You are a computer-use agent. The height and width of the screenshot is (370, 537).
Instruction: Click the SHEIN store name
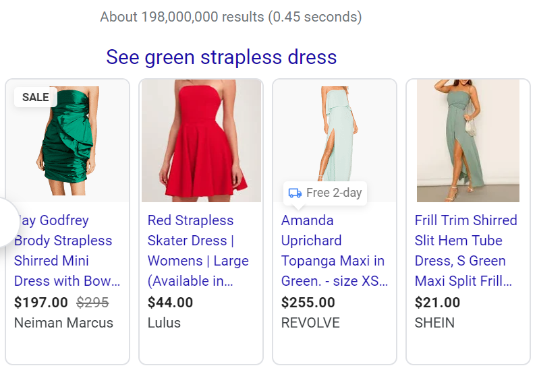[434, 323]
